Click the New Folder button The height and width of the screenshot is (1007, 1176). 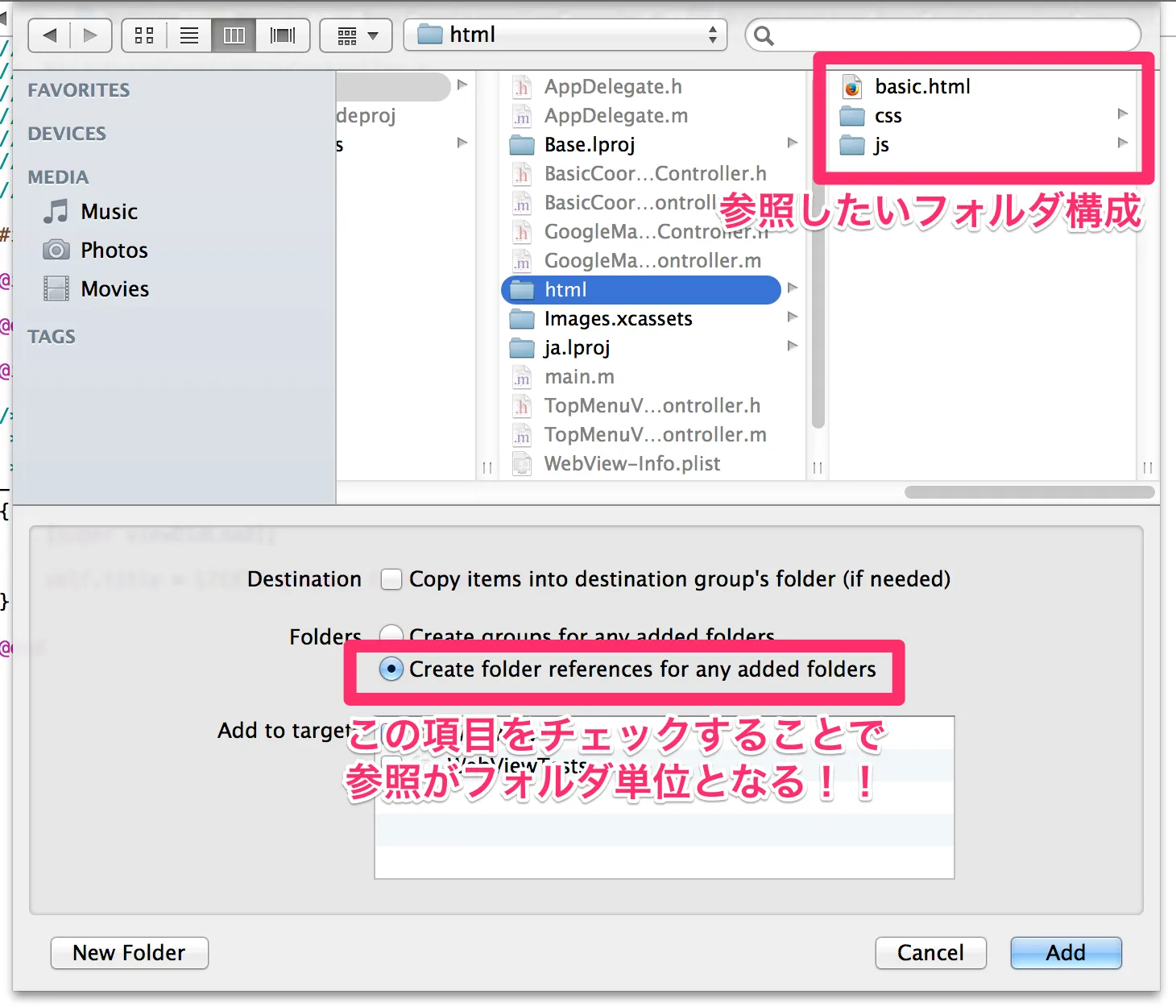[x=128, y=952]
